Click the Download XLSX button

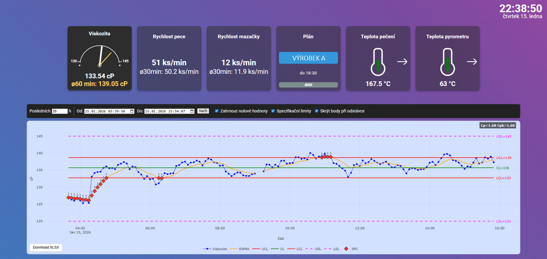[x=46, y=247]
